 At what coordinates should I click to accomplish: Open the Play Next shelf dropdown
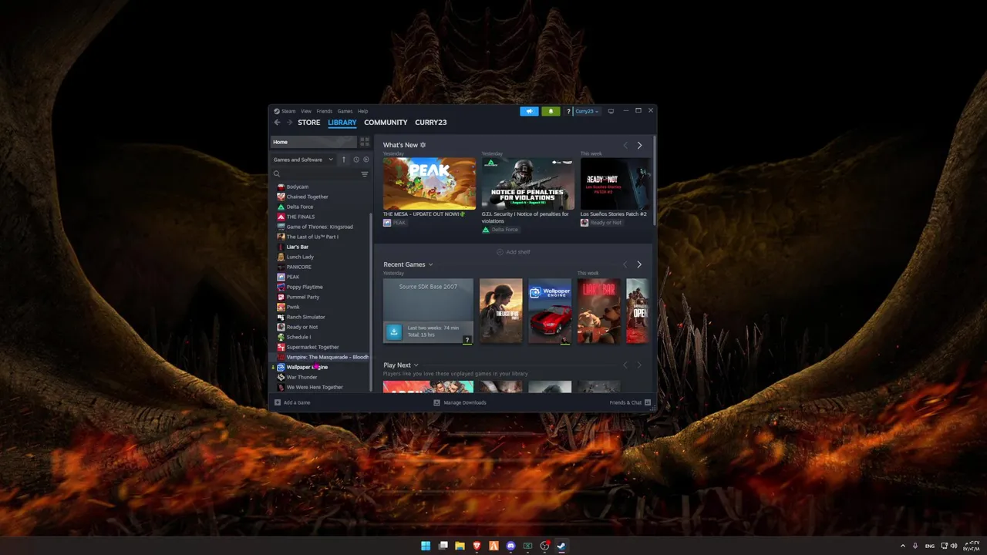coord(416,365)
